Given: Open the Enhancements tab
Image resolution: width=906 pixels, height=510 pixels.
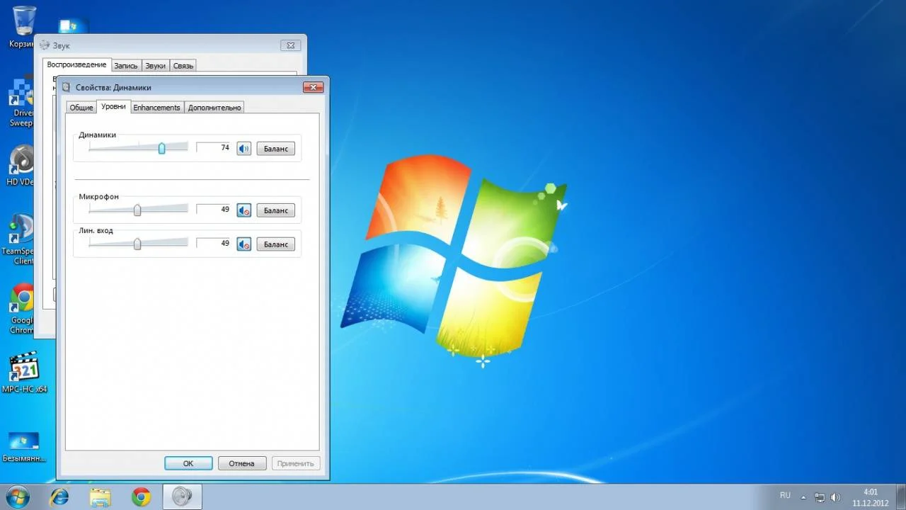Looking at the screenshot, I should pos(156,108).
